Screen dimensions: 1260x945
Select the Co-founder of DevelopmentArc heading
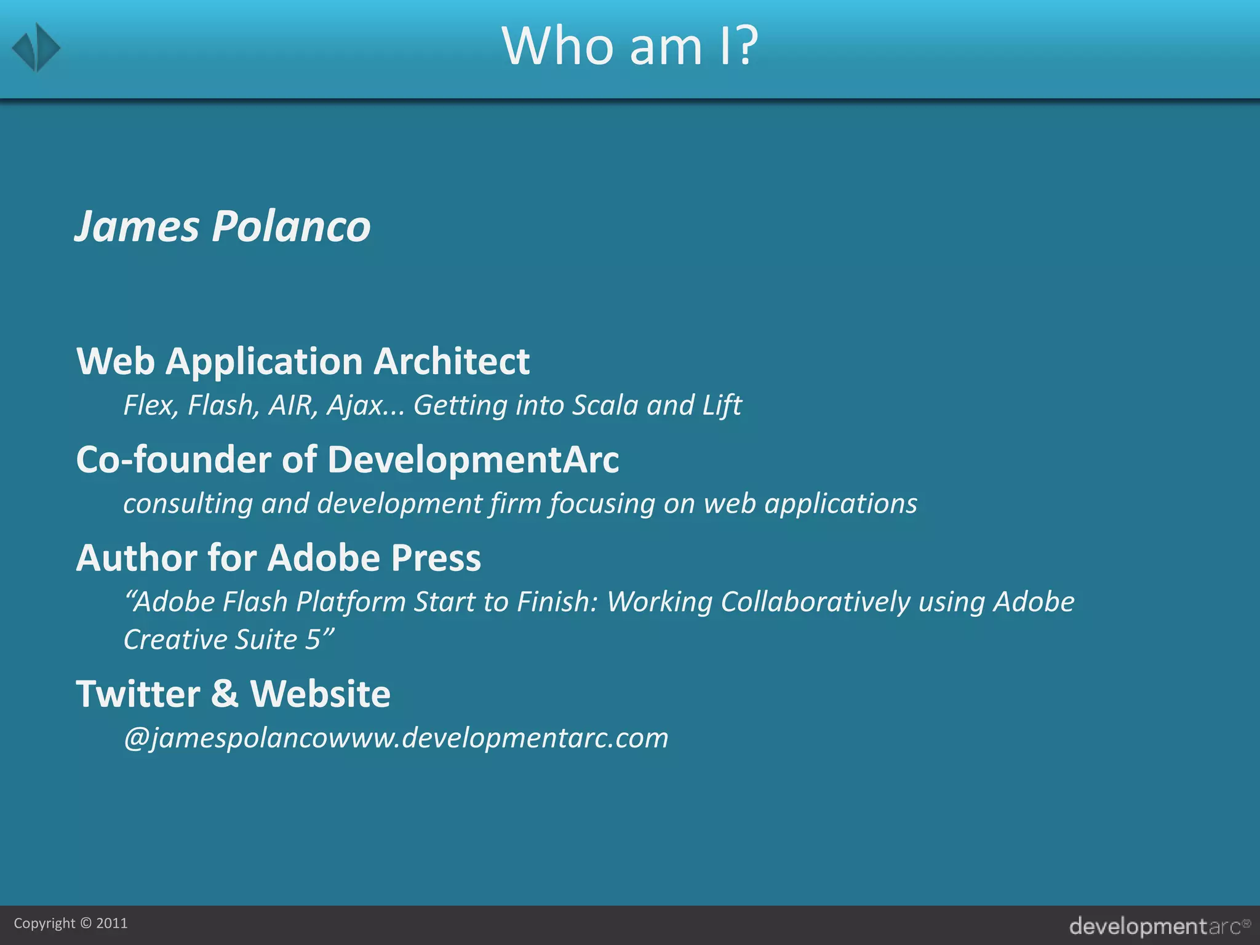pos(348,460)
